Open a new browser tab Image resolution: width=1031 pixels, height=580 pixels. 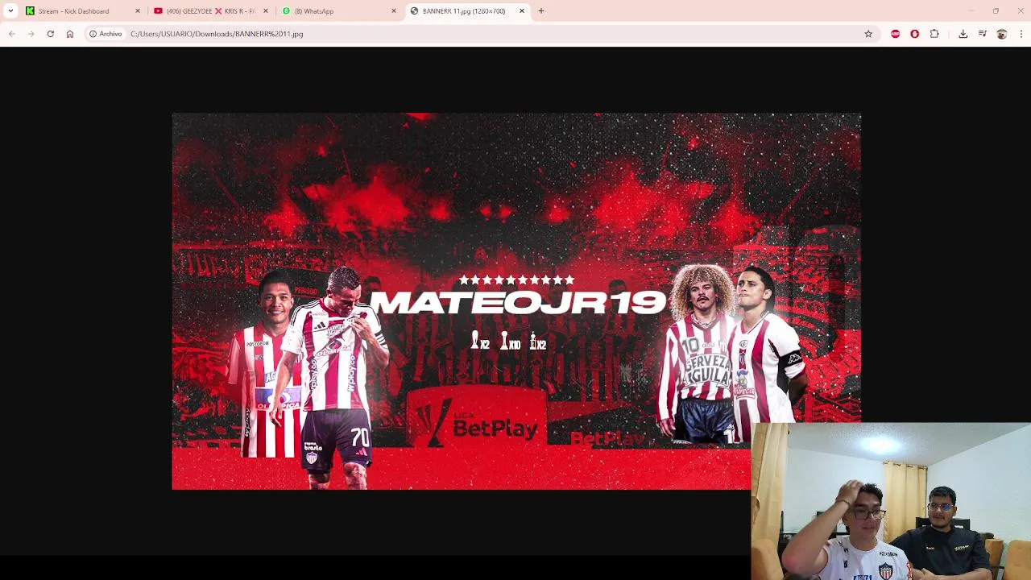(541, 11)
